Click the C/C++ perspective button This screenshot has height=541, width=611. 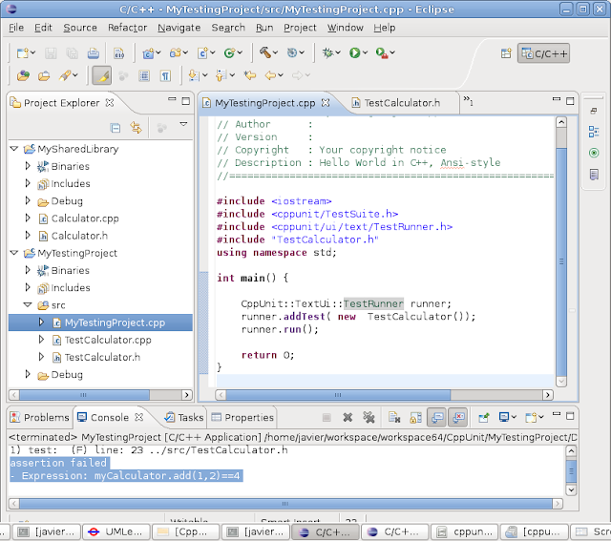click(543, 53)
